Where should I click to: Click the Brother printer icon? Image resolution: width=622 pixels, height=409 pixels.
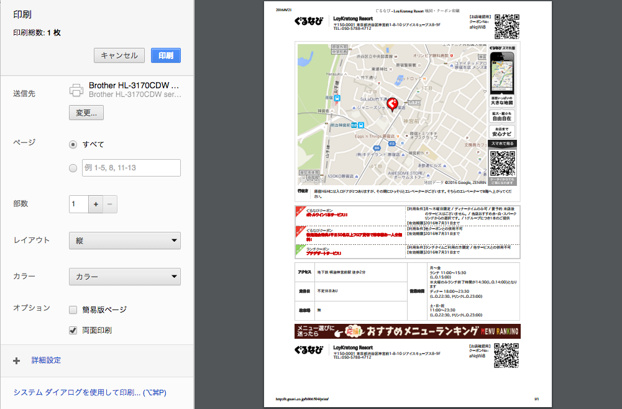point(76,90)
